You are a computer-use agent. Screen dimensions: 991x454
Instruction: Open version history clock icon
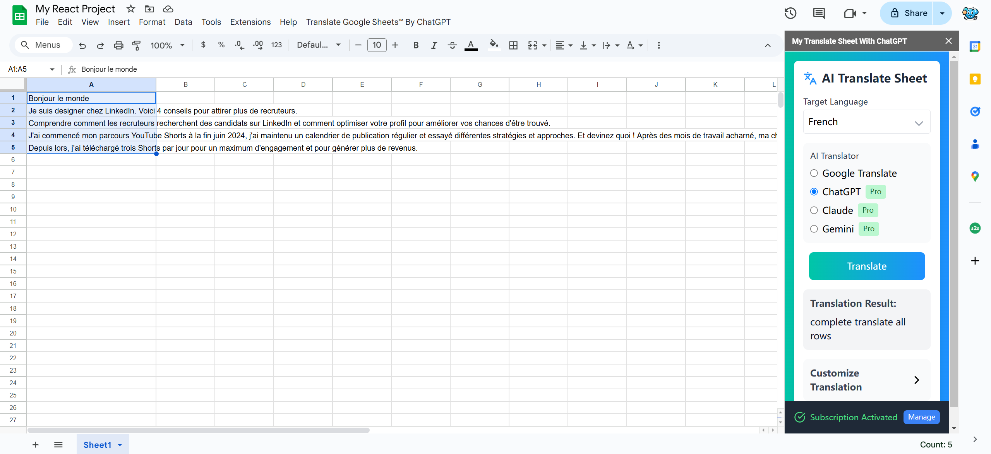[x=790, y=13]
